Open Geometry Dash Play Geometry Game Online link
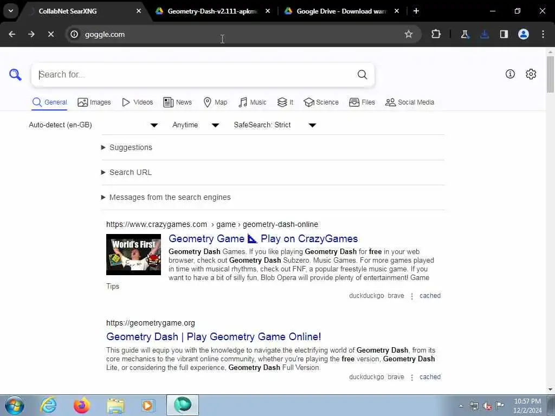The height and width of the screenshot is (416, 555). (214, 337)
